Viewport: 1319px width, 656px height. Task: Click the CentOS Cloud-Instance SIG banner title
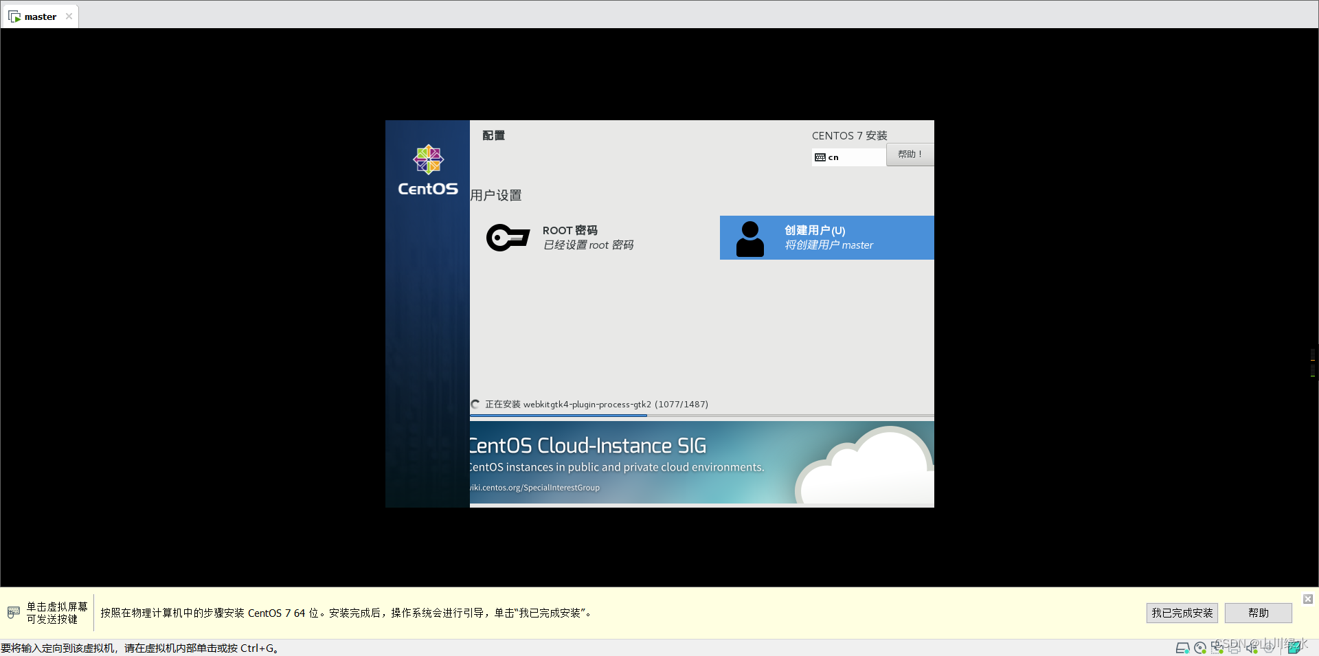[588, 446]
